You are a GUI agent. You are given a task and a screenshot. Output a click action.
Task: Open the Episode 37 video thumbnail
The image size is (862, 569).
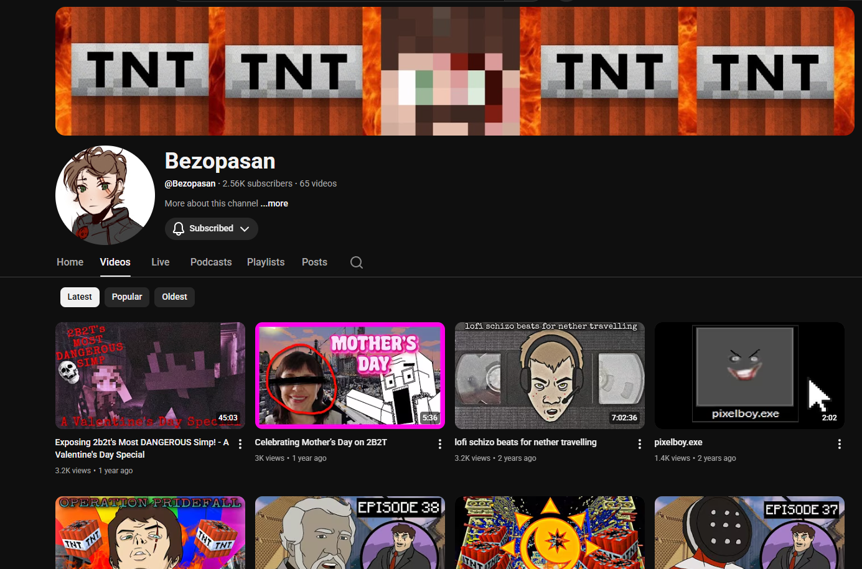pyautogui.click(x=749, y=532)
